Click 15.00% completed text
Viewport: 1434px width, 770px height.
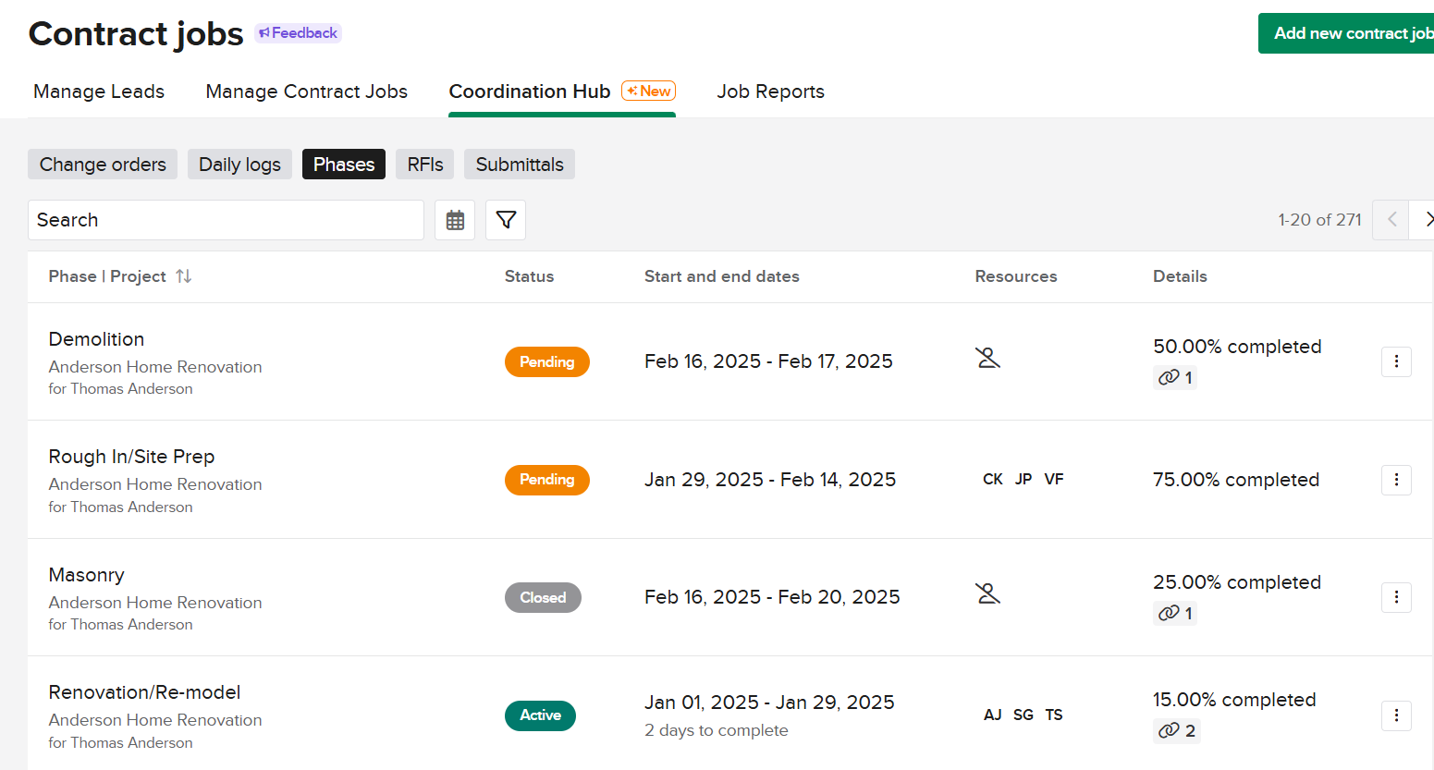coord(1234,700)
